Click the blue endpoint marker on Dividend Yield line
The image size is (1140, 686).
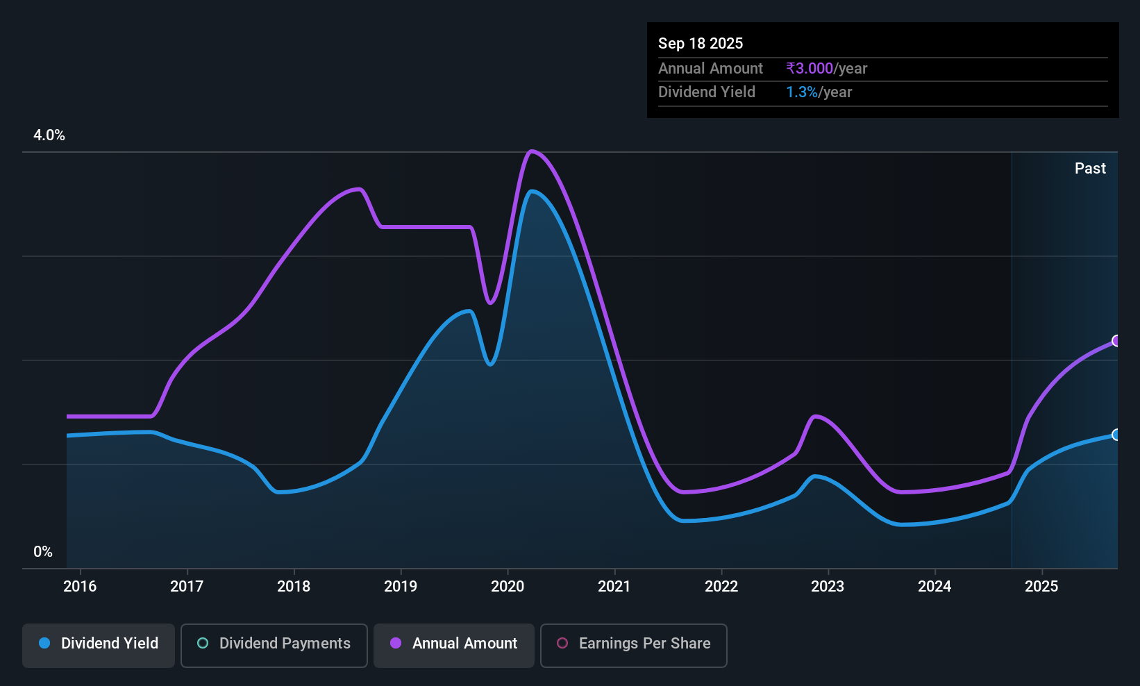1116,435
